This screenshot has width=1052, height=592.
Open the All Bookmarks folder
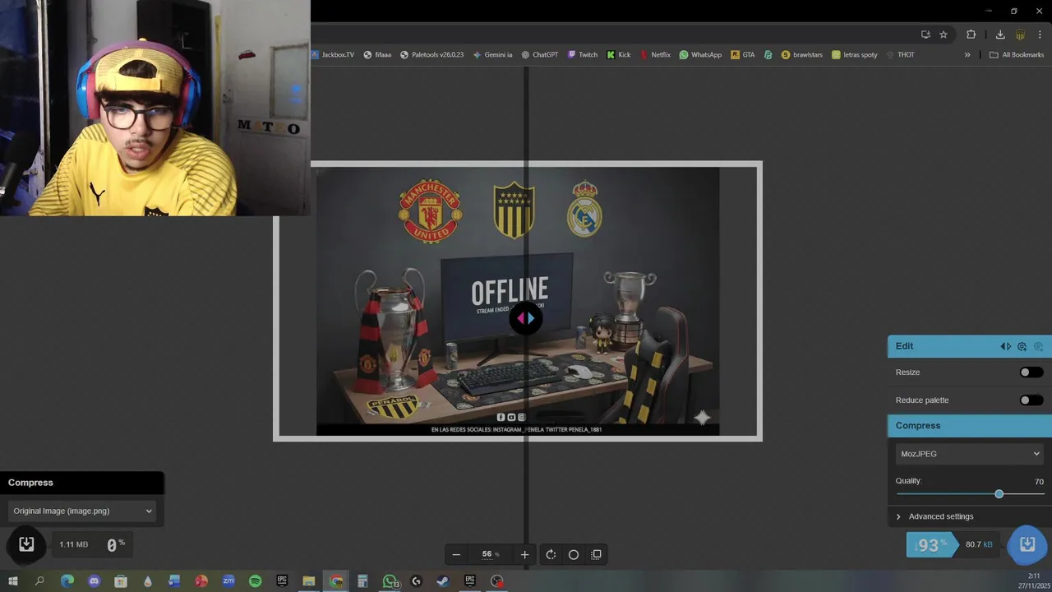1017,55
